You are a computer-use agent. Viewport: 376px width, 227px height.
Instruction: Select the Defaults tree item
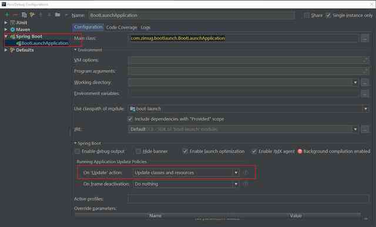point(25,50)
